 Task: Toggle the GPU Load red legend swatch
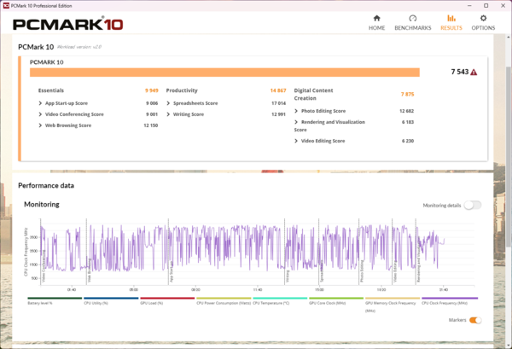point(167,298)
